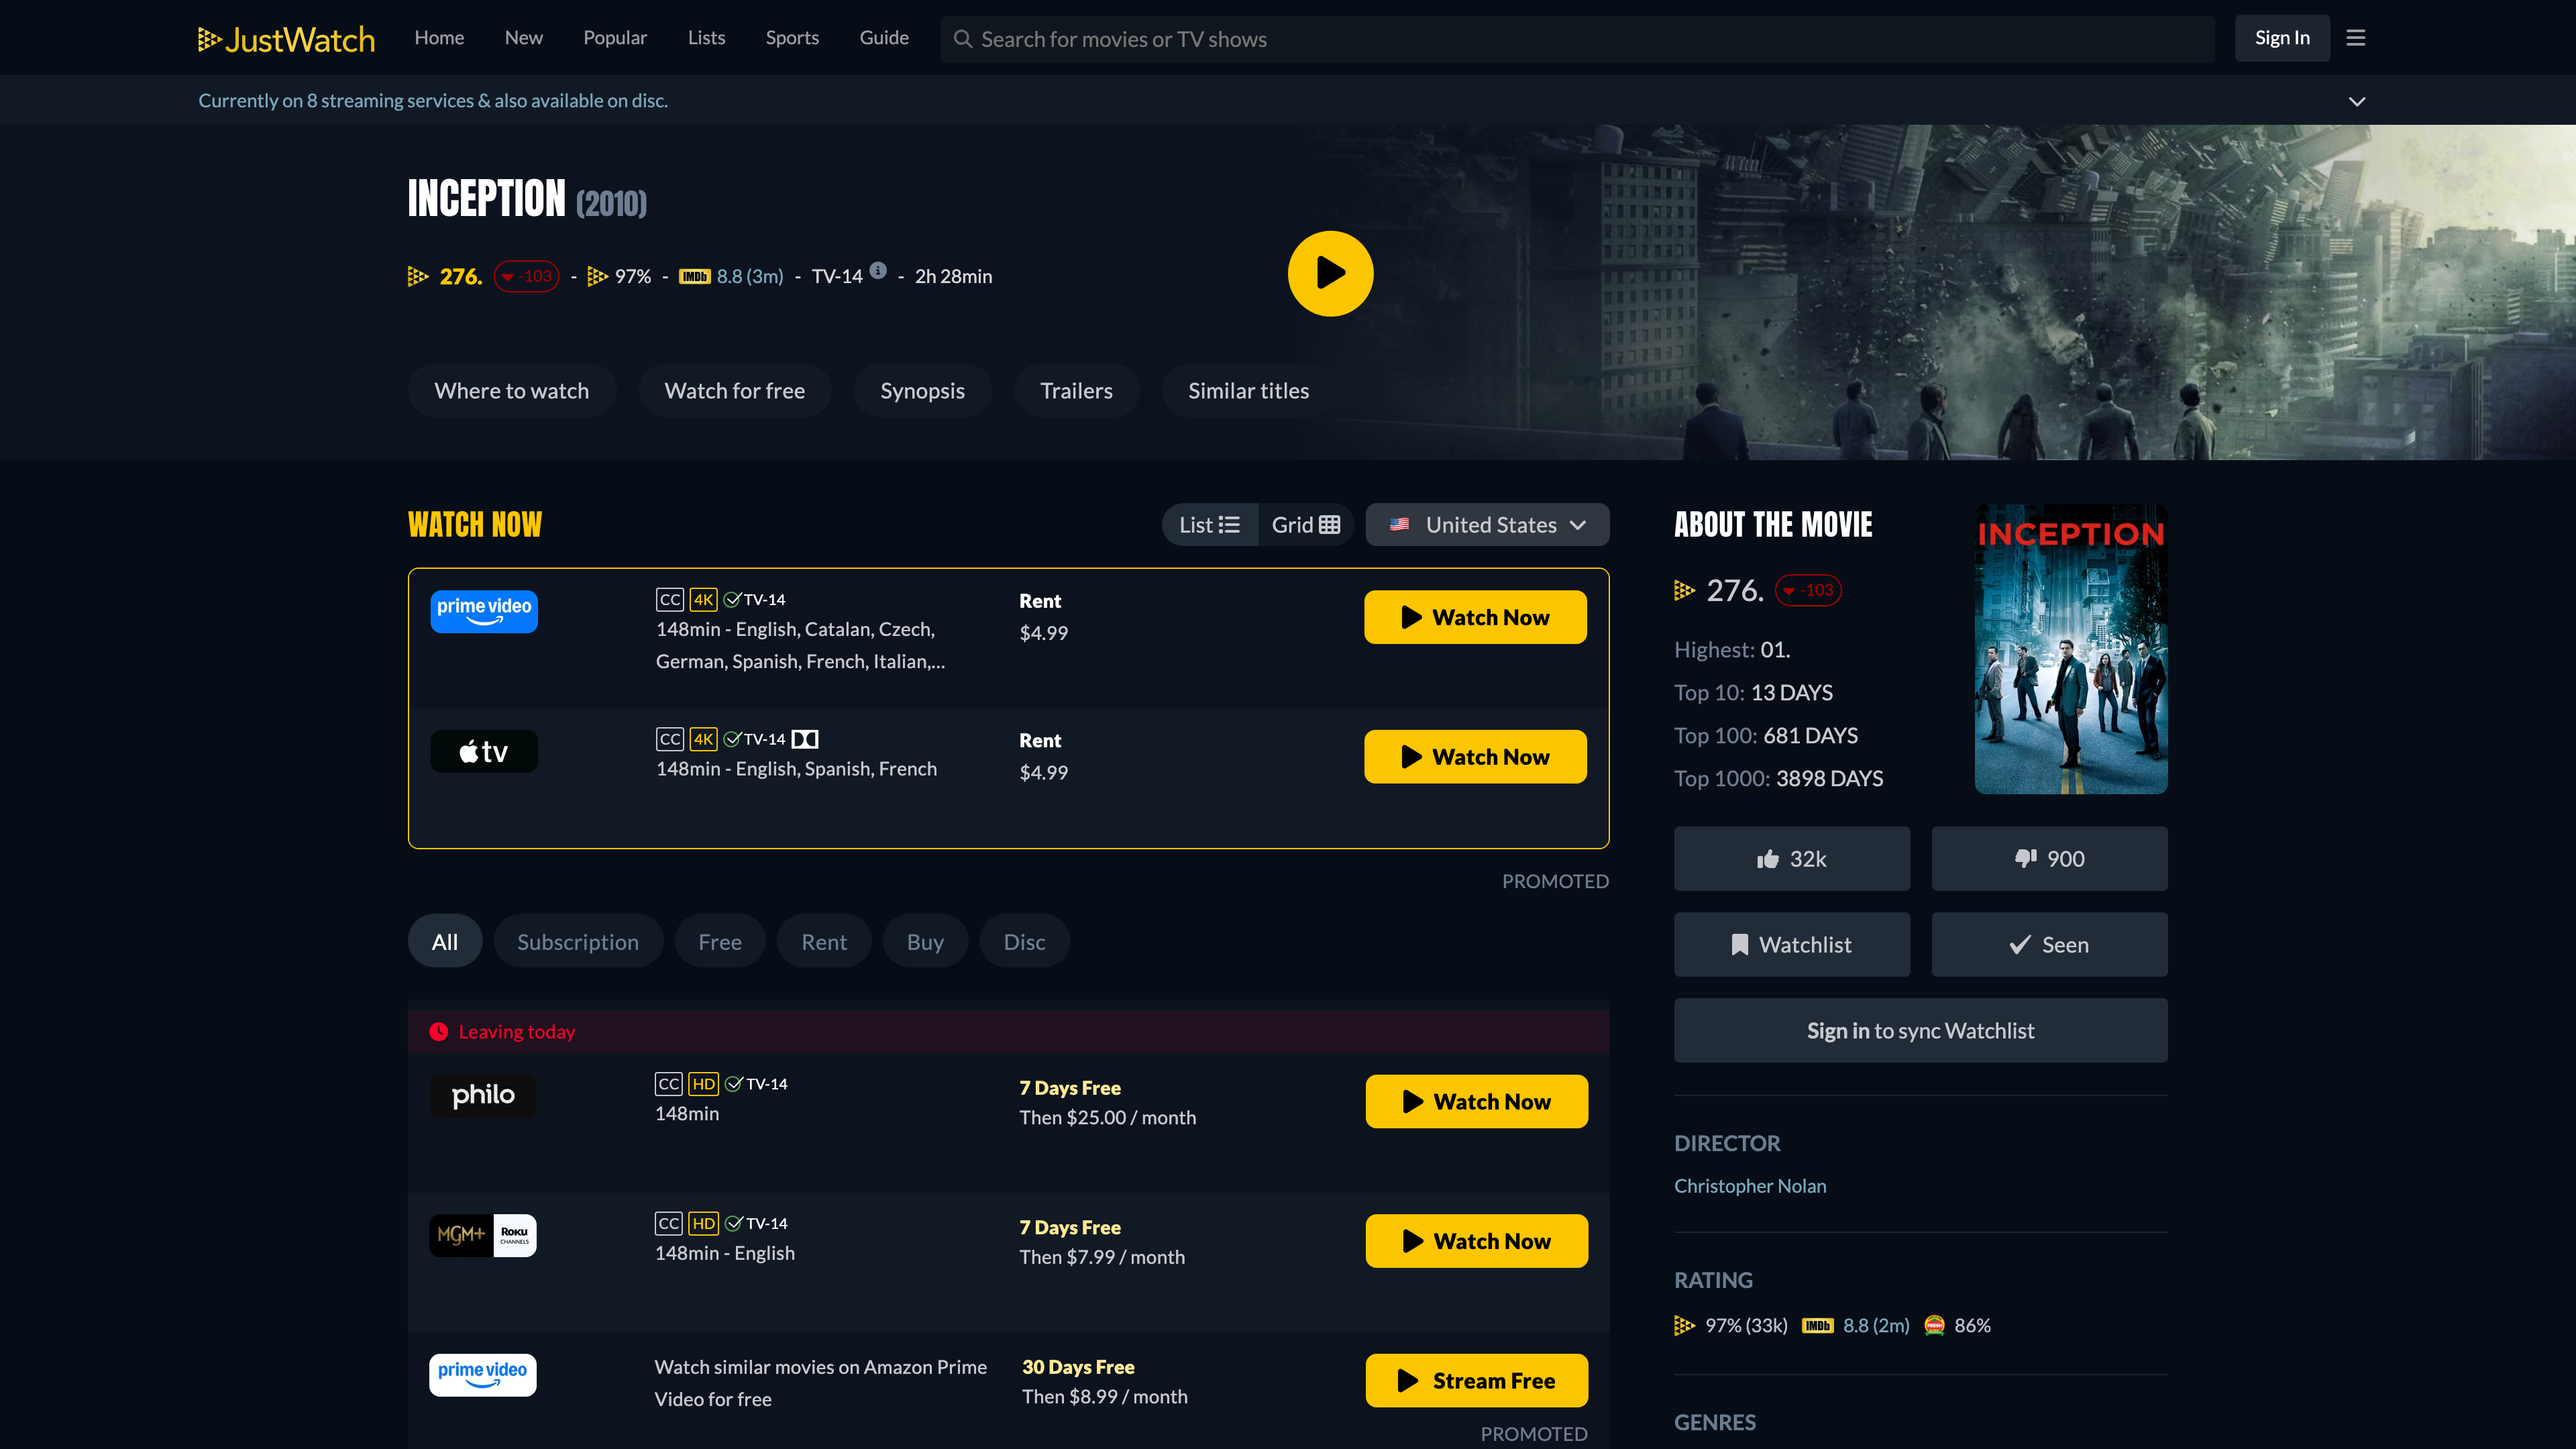Open the Home menu item
Image resolution: width=2576 pixels, height=1449 pixels.
tap(439, 38)
